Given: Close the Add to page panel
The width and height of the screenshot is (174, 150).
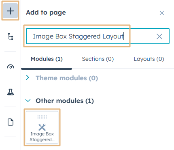Looking at the screenshot, I should (162, 13).
